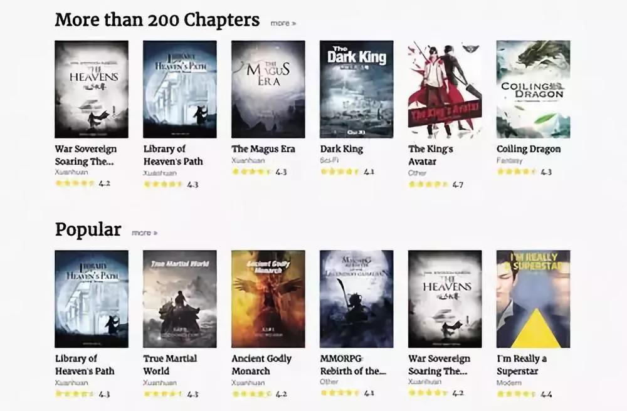Click star rating of The King's Avatar
Screen dimensions: 627x411
428,184
